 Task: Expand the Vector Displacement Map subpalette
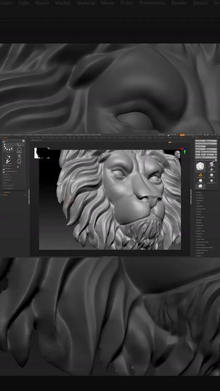204,247
